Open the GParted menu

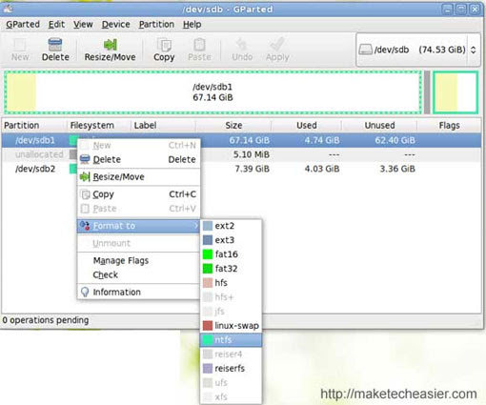coord(23,25)
